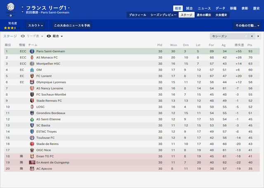Viewport: 264px width, 188px height.
Task: Click the AC Ajaccio crest icon
Action: pos(32,169)
